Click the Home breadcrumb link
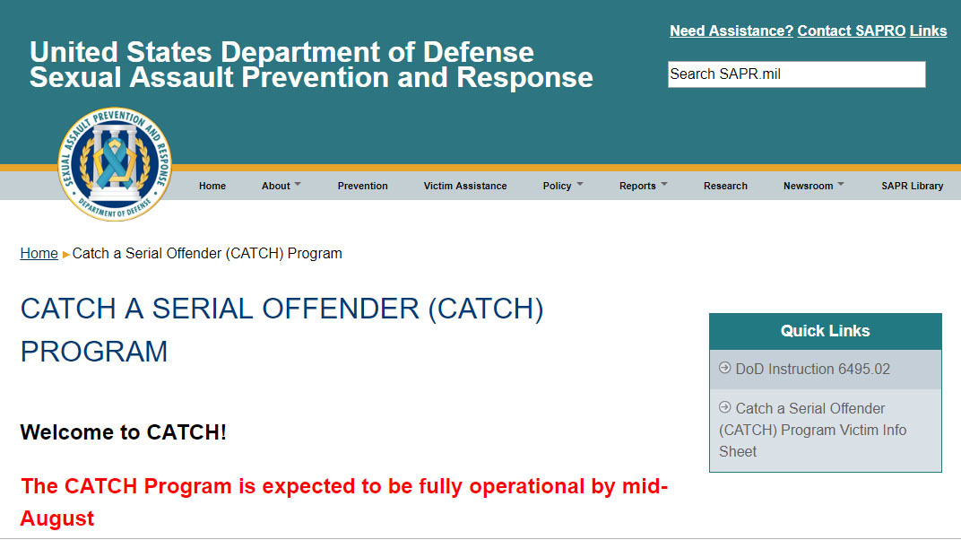This screenshot has width=961, height=540. point(39,253)
